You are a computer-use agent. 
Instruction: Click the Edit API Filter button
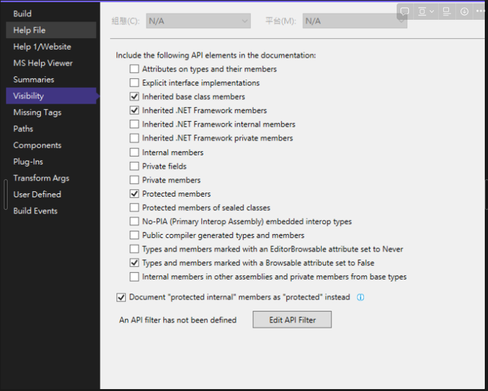(x=292, y=320)
